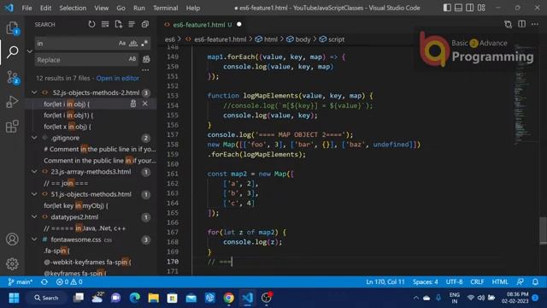
Task: View search results as tree
Action: point(132,25)
